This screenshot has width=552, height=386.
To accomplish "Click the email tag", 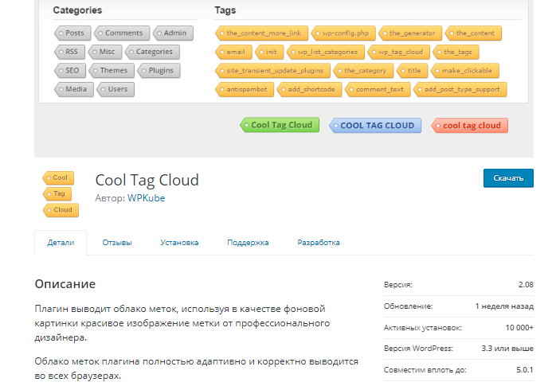I will (233, 52).
